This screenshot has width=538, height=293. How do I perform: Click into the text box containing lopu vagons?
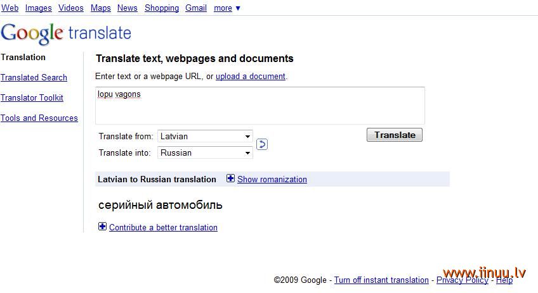click(x=260, y=106)
